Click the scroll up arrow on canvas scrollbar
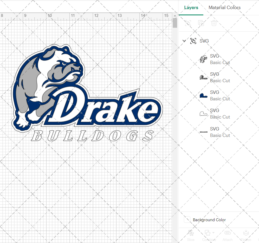 (175, 16)
